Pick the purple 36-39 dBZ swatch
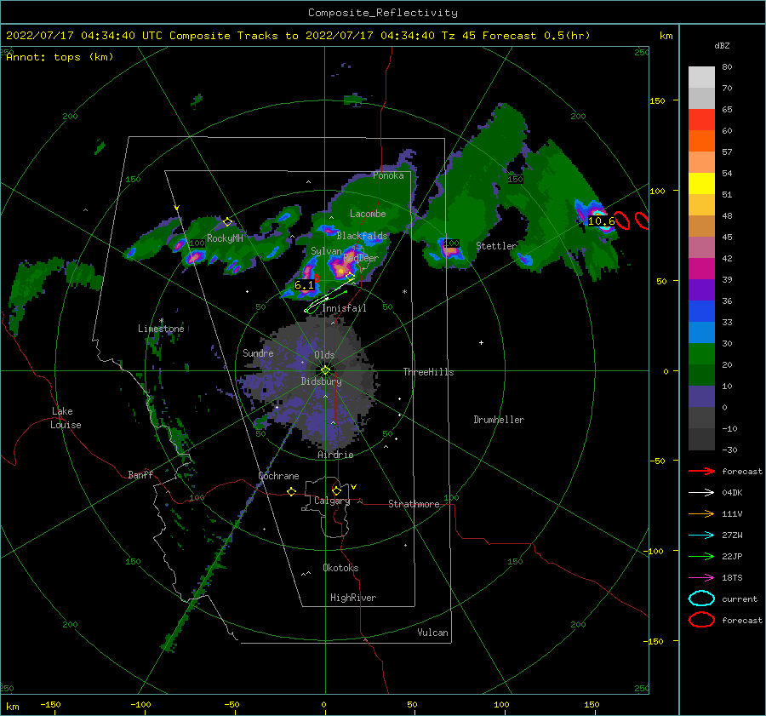The height and width of the screenshot is (716, 766). (x=701, y=290)
